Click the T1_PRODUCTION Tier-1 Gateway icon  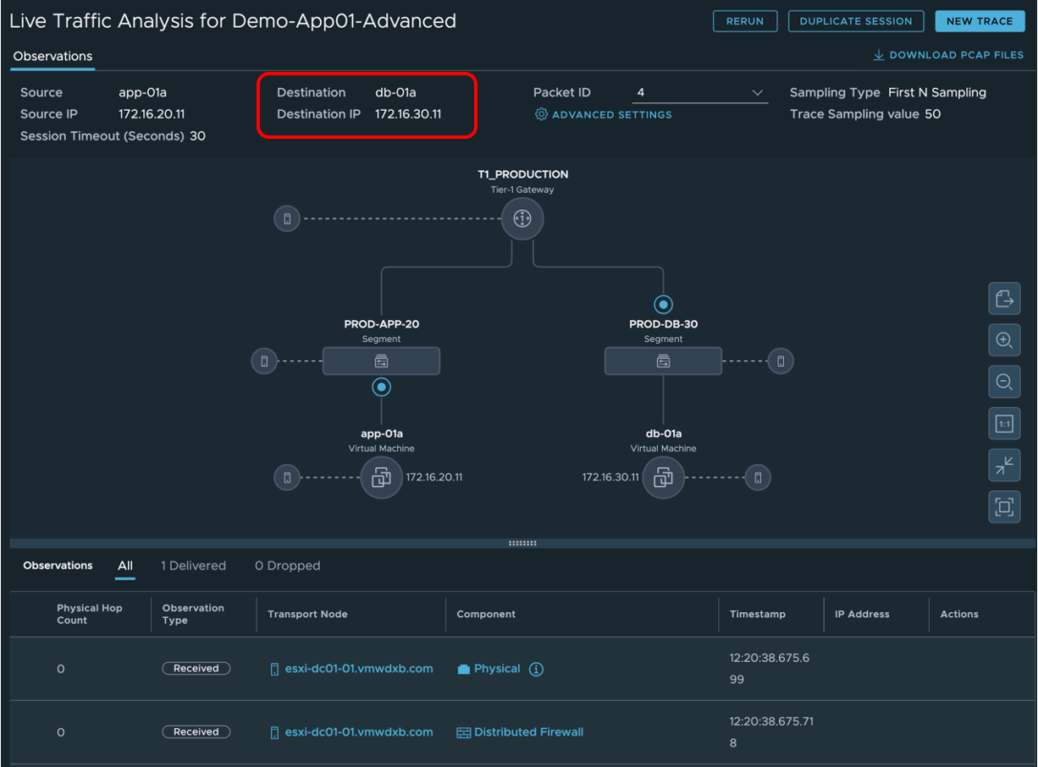point(522,219)
